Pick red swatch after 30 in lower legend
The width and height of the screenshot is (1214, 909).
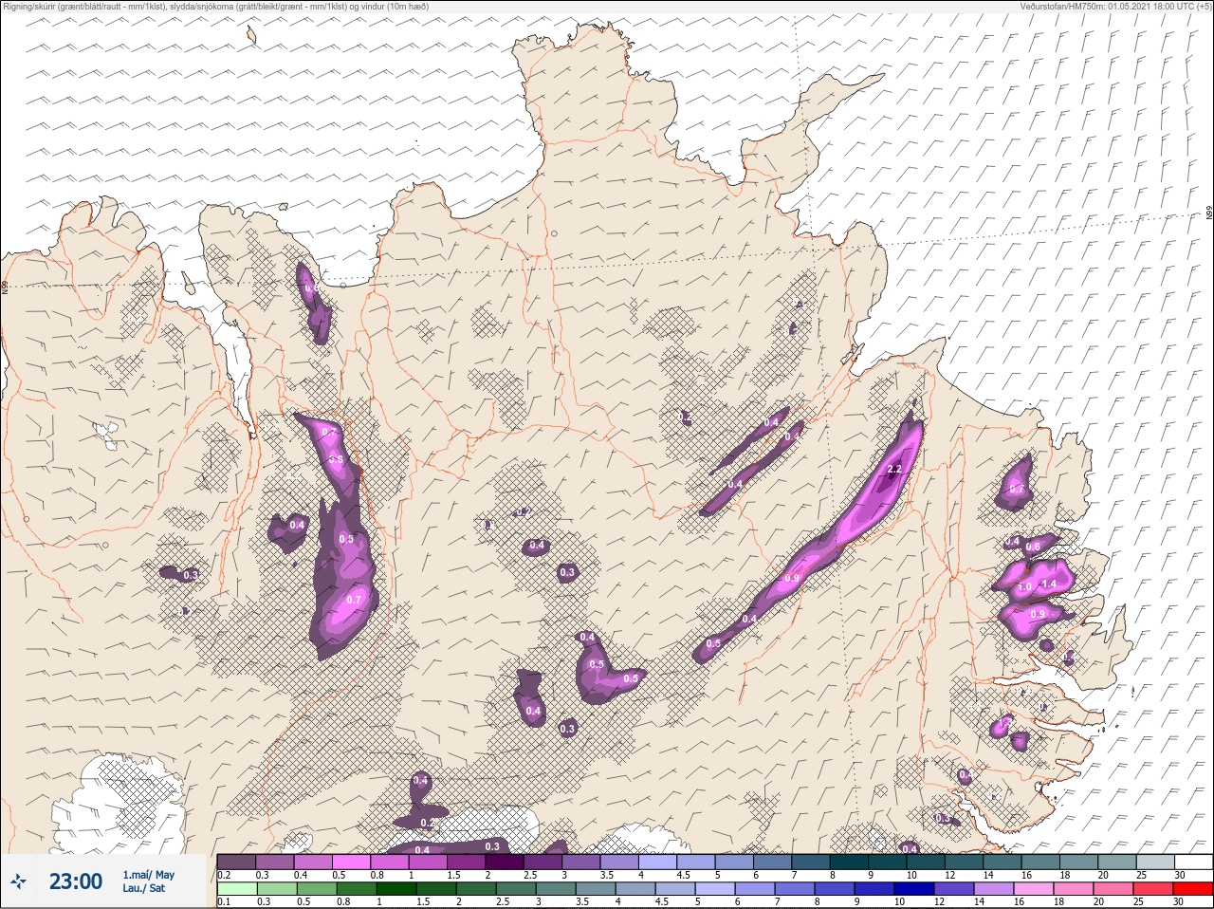click(1192, 889)
